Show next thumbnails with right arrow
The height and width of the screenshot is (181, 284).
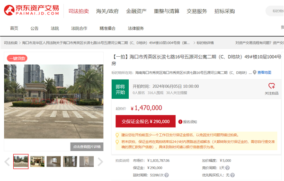pos(100,162)
